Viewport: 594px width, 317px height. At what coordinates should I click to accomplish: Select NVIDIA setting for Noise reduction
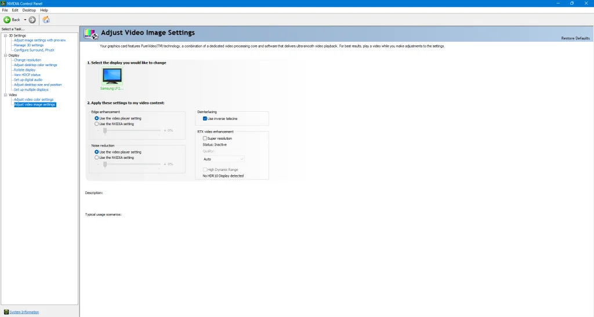(x=96, y=157)
